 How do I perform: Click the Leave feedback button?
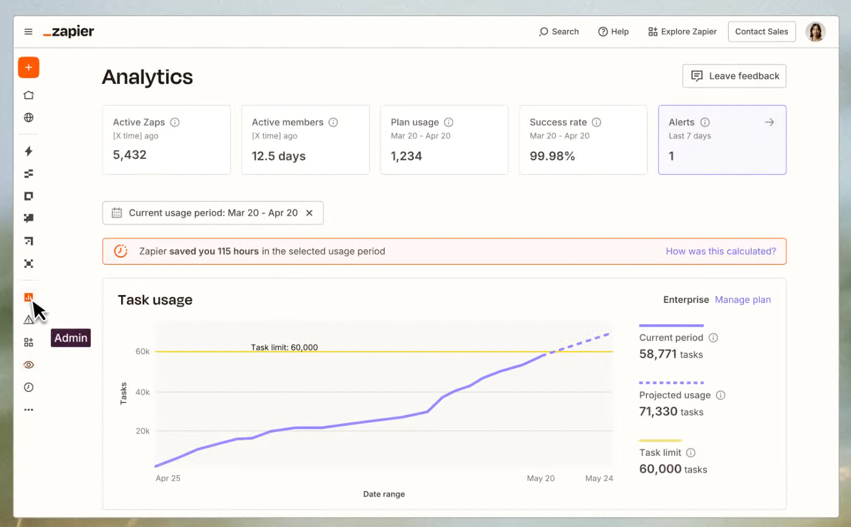click(734, 76)
